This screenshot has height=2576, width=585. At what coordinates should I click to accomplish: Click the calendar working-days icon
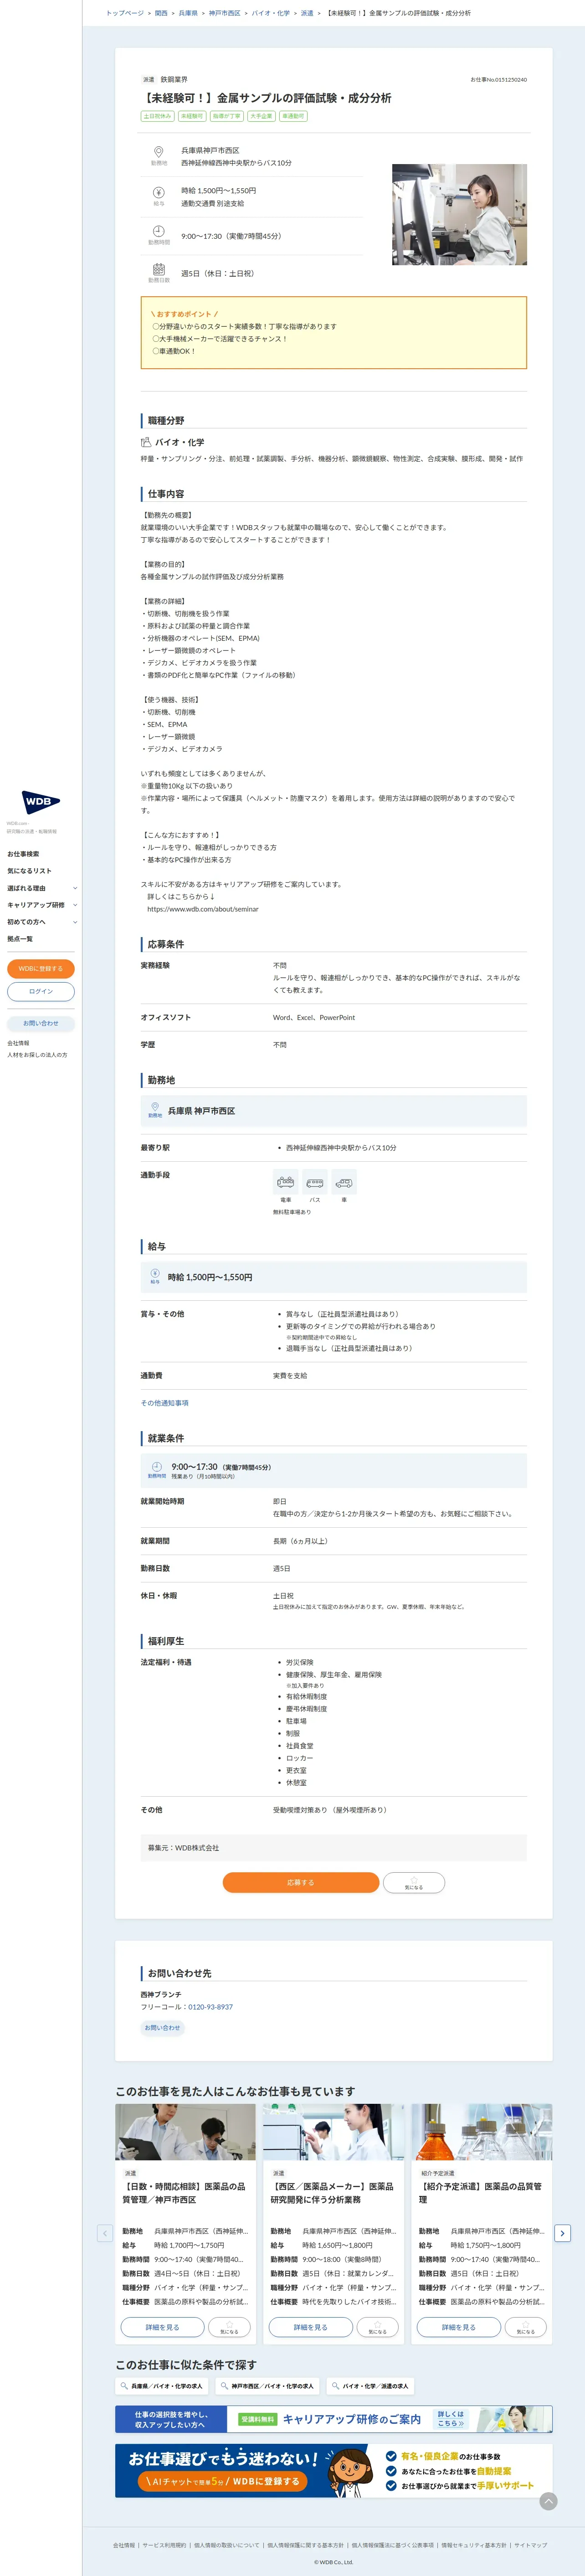pos(158,270)
